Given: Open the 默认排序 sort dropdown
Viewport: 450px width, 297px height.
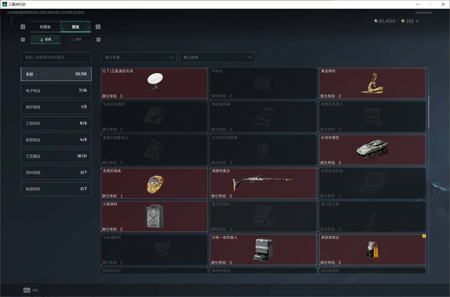Looking at the screenshot, I should pos(217,57).
